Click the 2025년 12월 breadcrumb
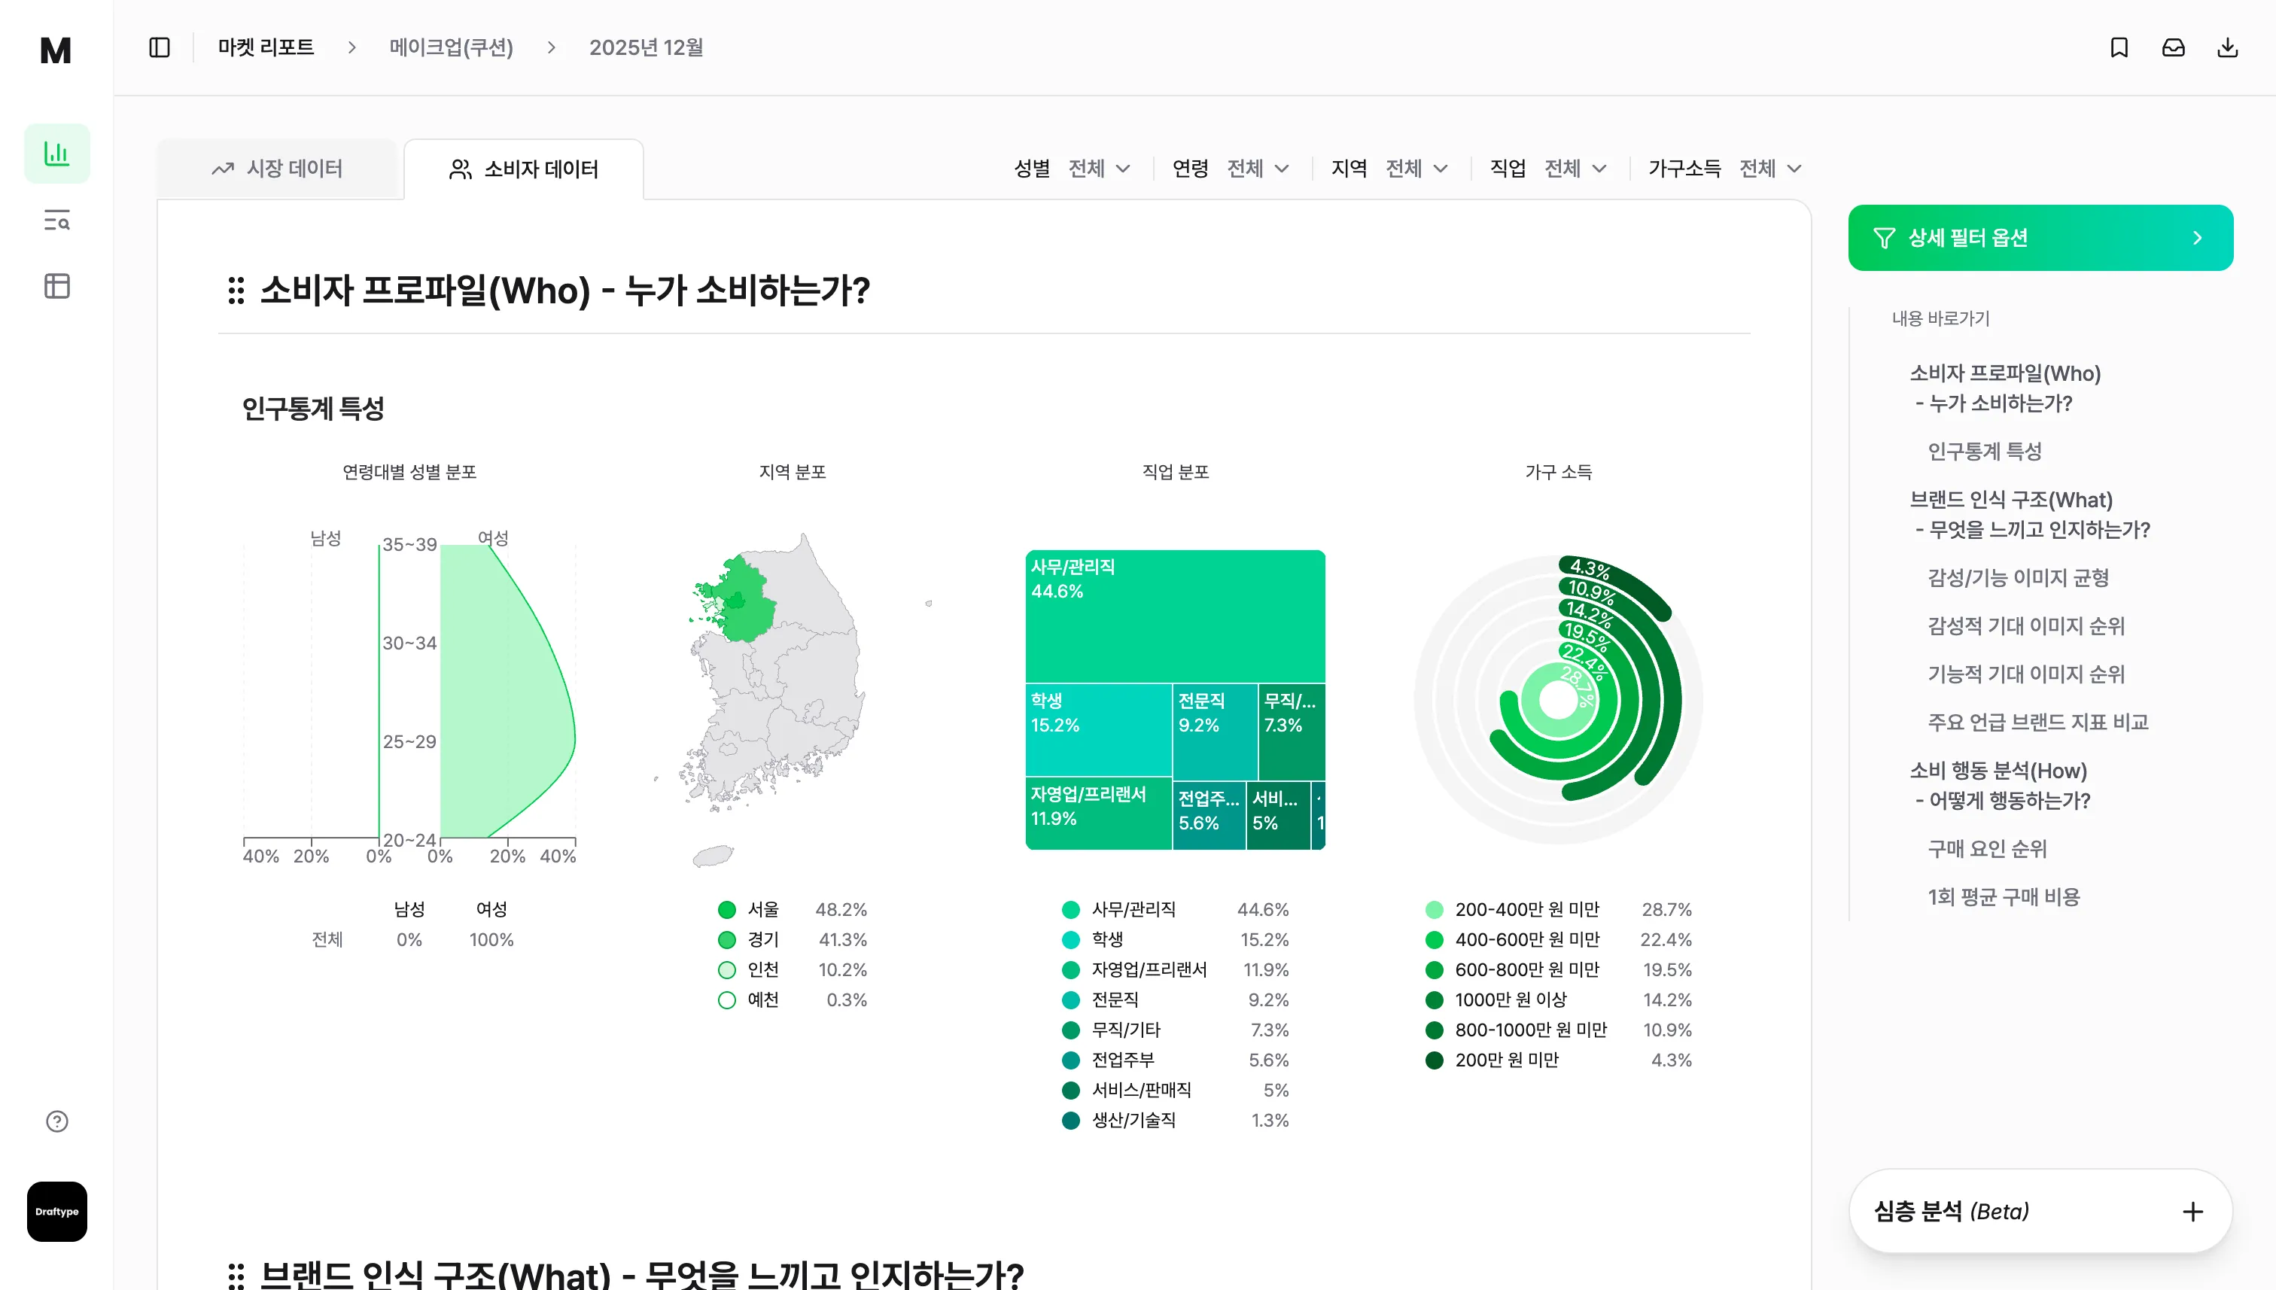Viewport: 2276px width, 1290px height. tap(646, 48)
